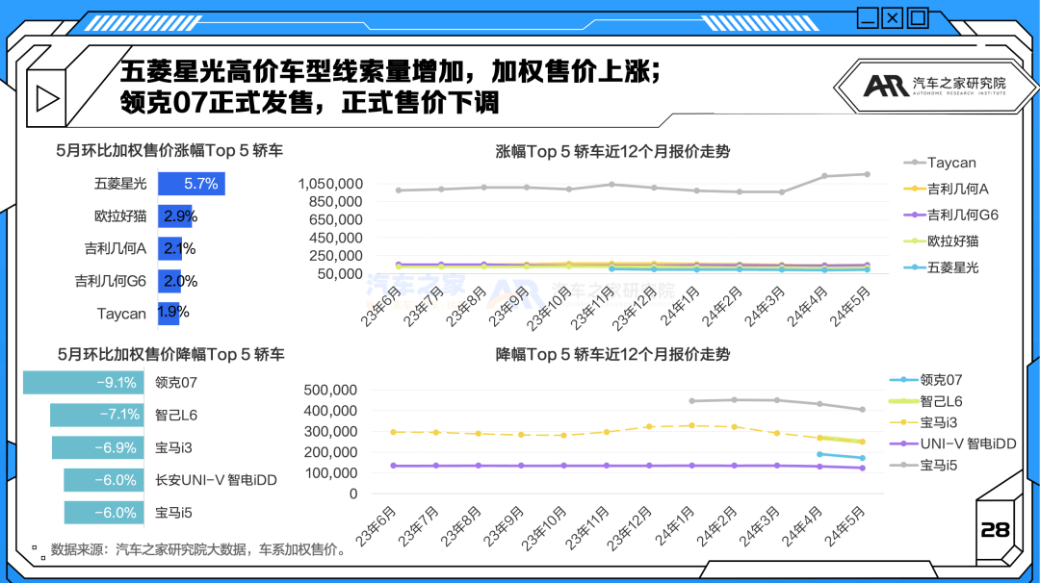The image size is (1040, 583).
Task: Click the play triangle icon beside the title
Action: tap(47, 99)
